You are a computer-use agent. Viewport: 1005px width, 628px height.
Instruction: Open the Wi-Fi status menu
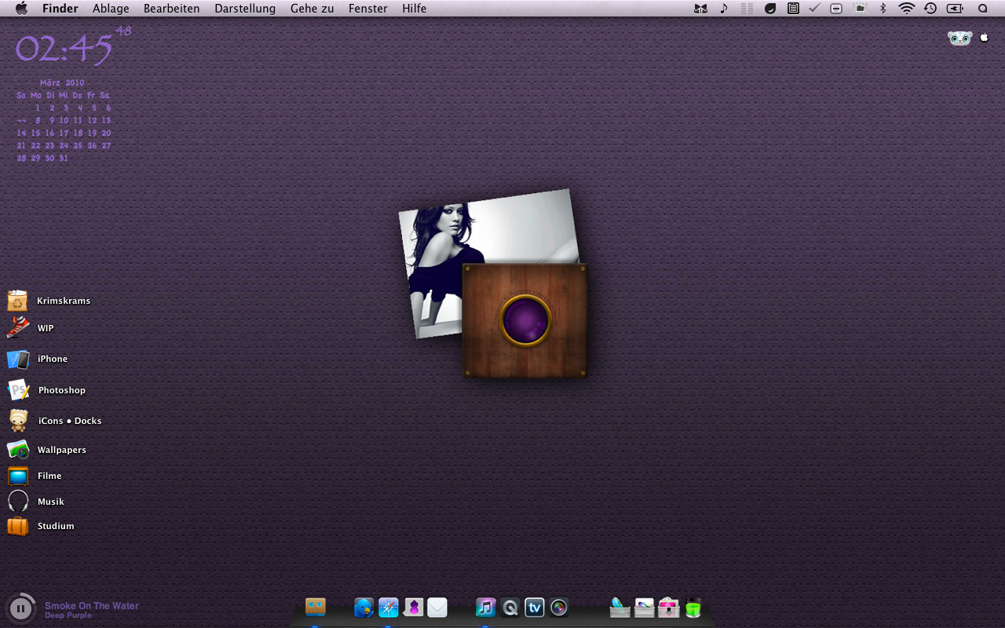pos(907,9)
